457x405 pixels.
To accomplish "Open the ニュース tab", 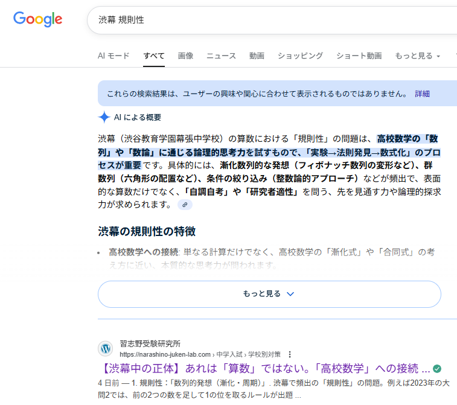I will 221,56.
